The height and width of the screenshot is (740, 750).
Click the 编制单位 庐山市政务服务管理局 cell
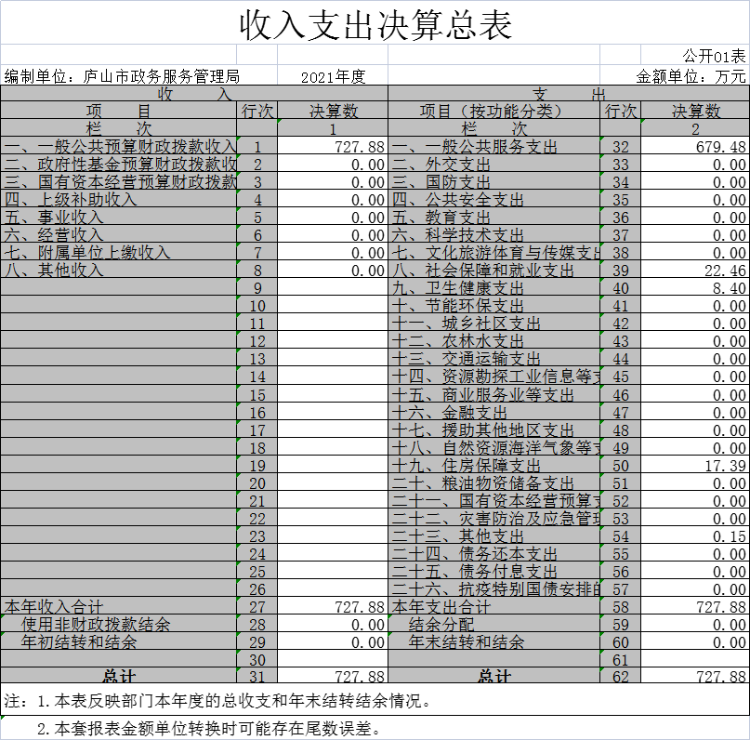(122, 76)
